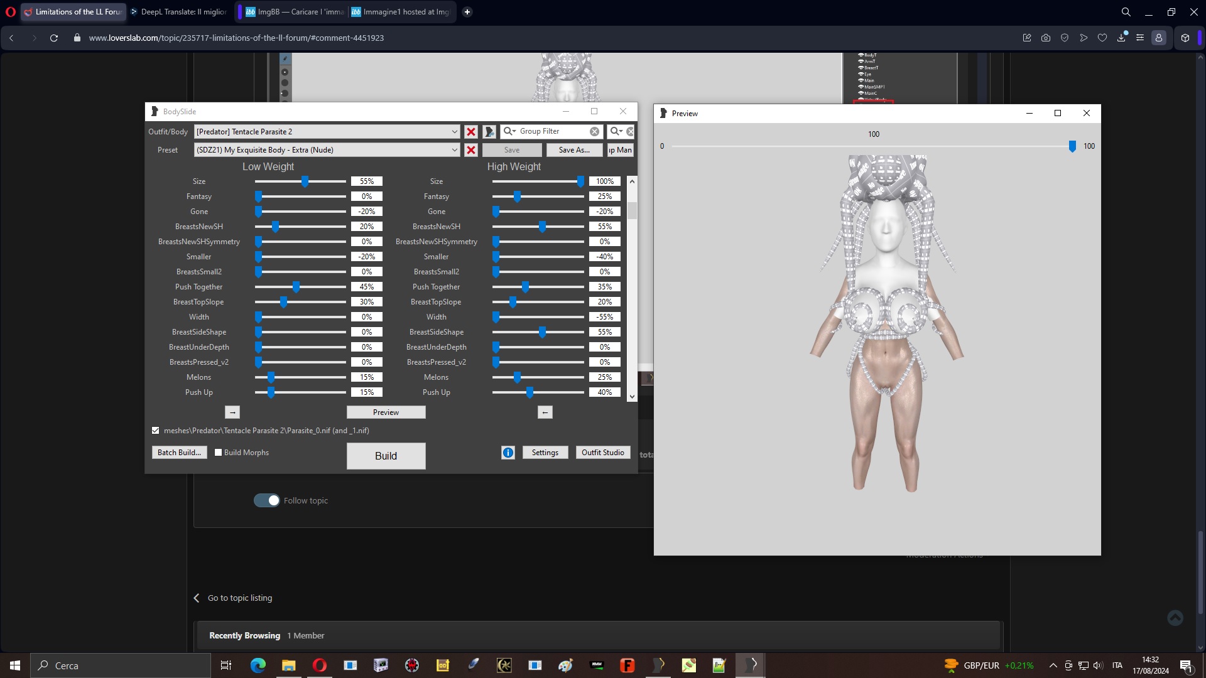Open Opera flow send icon
Viewport: 1206px width, 678px height.
1084,38
